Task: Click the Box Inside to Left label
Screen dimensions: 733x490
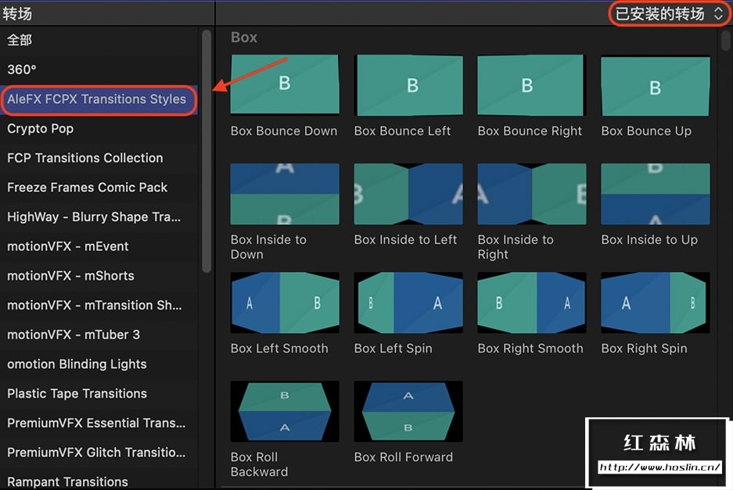Action: 405,240
